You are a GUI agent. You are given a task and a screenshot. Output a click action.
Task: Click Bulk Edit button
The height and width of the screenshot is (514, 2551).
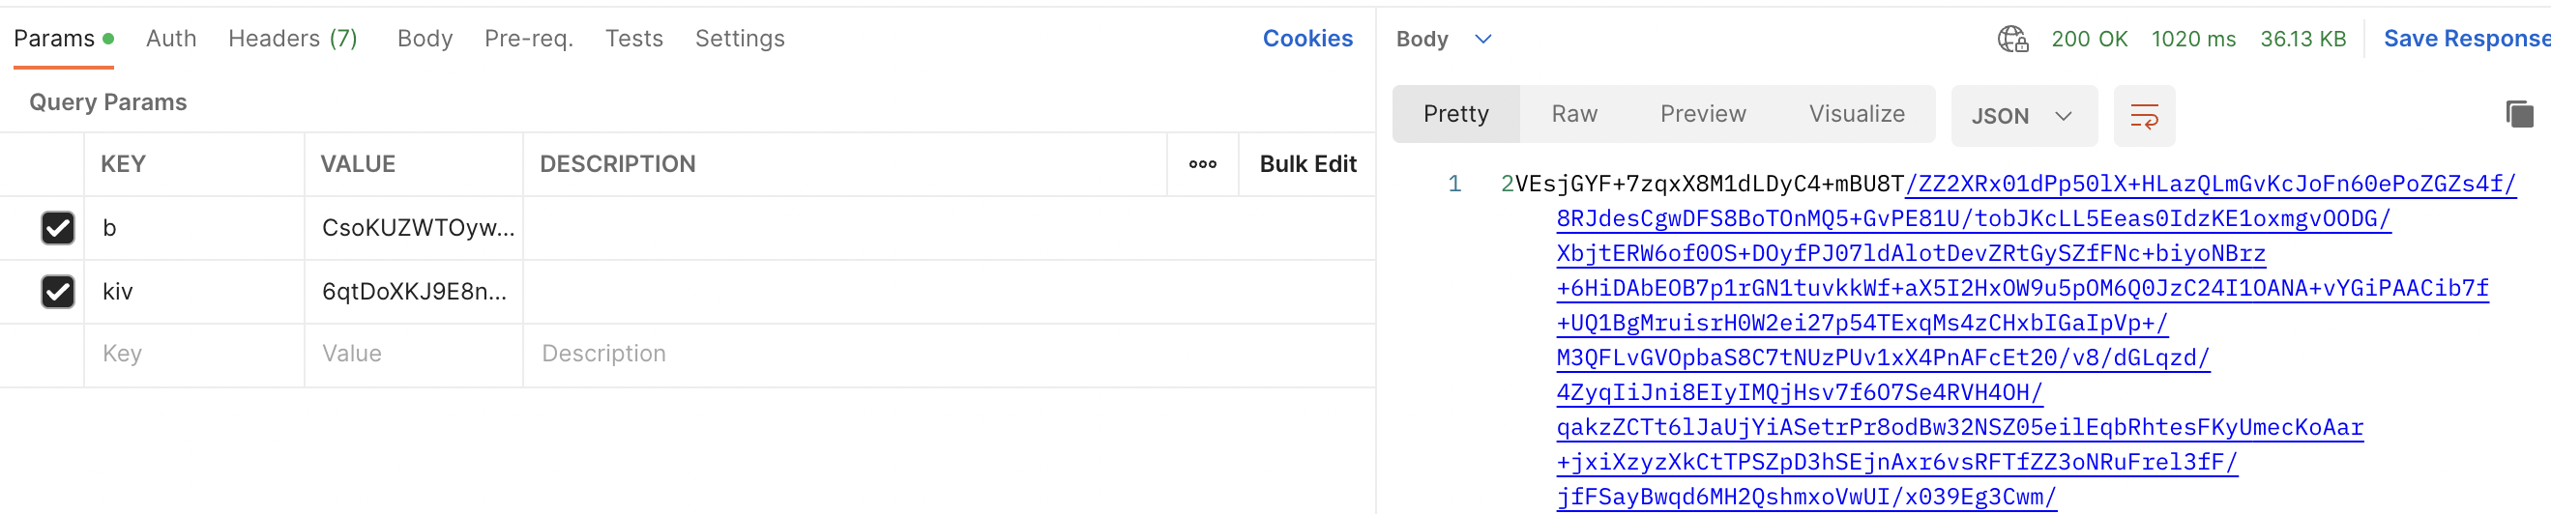tap(1306, 164)
